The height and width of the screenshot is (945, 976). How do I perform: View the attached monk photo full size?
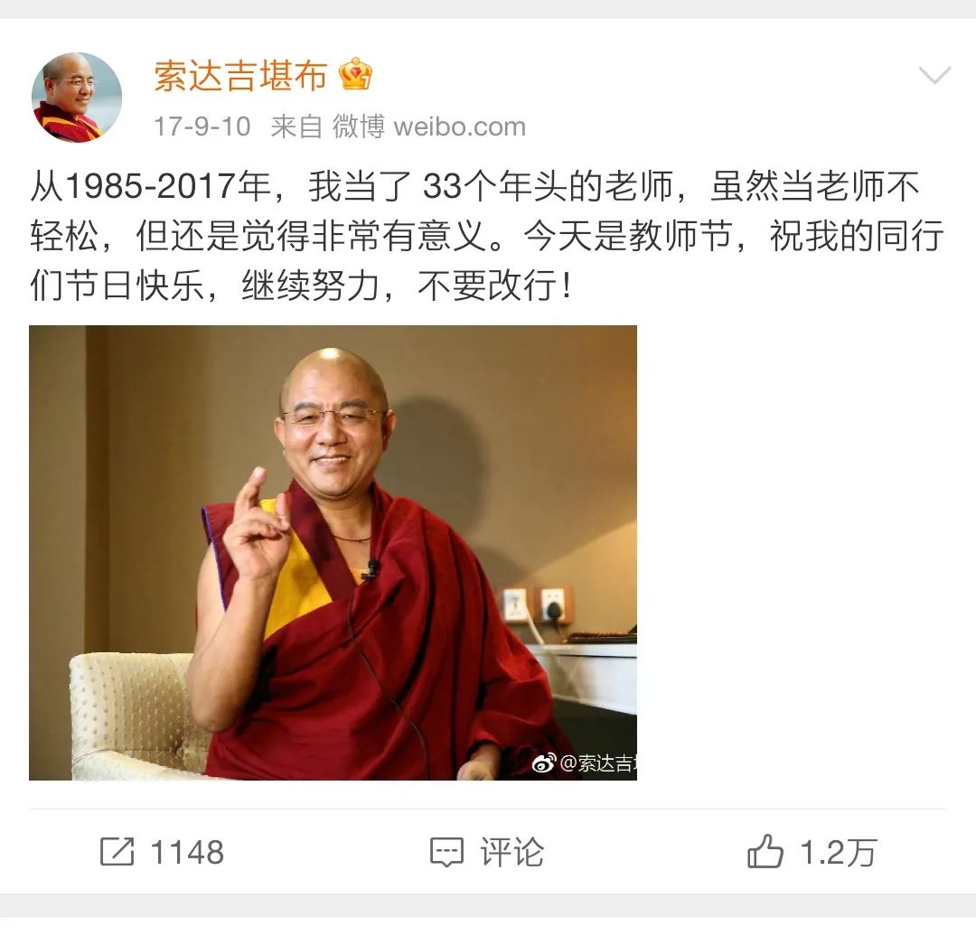[333, 552]
